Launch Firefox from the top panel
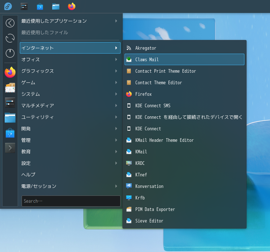 tap(72, 6)
